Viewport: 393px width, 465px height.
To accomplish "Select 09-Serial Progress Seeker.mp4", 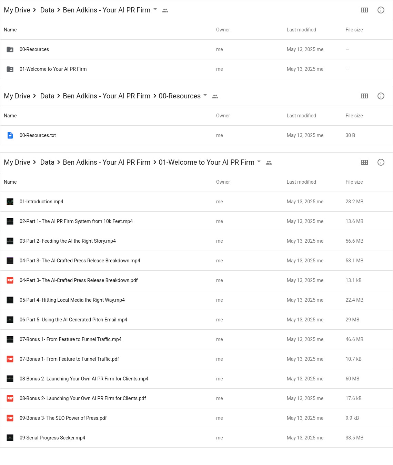I will click(x=196, y=438).
